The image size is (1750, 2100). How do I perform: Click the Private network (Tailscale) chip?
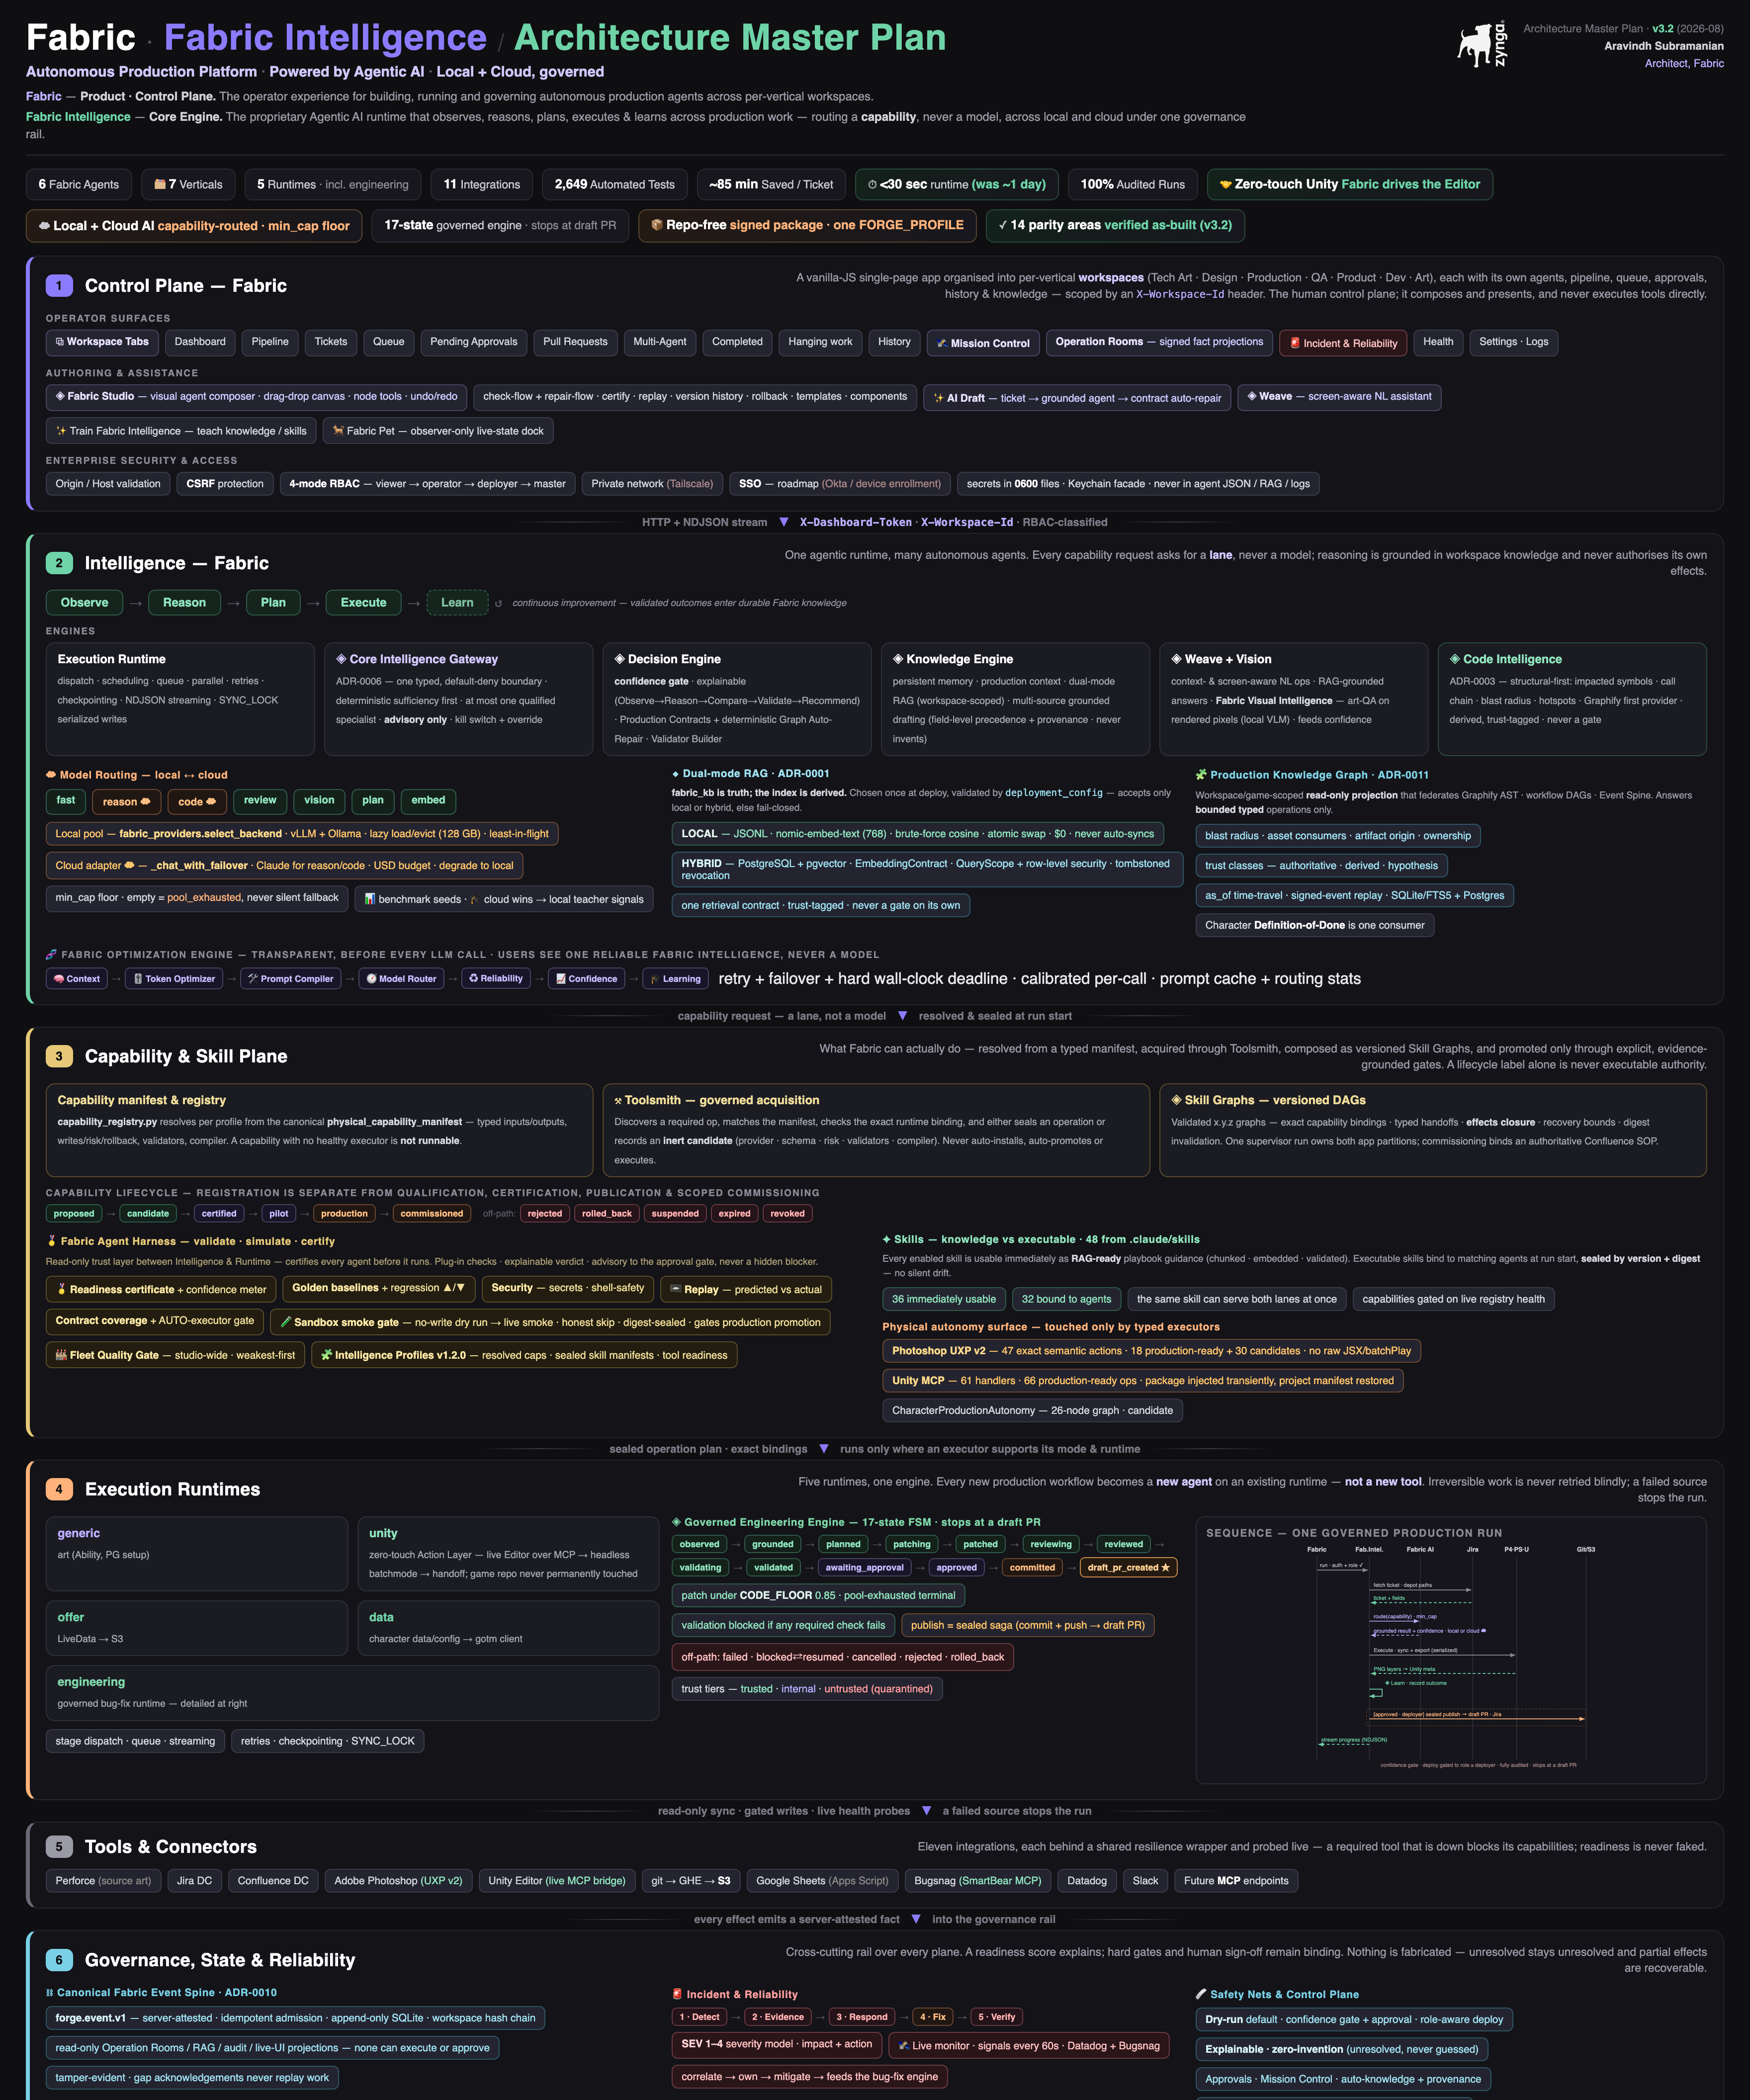click(x=652, y=484)
